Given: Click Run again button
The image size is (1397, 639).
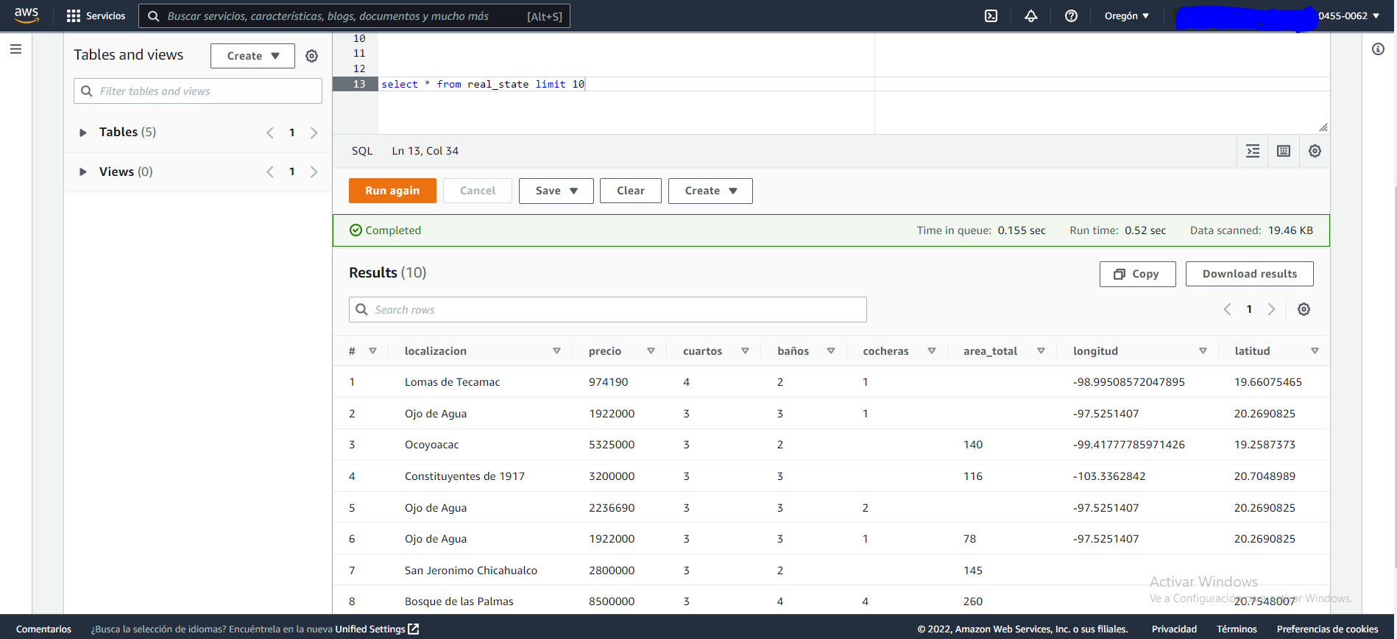Looking at the screenshot, I should click(x=392, y=191).
